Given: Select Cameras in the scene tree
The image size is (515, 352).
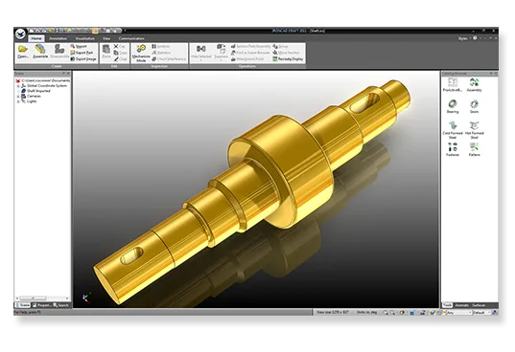Looking at the screenshot, I should 31,97.
